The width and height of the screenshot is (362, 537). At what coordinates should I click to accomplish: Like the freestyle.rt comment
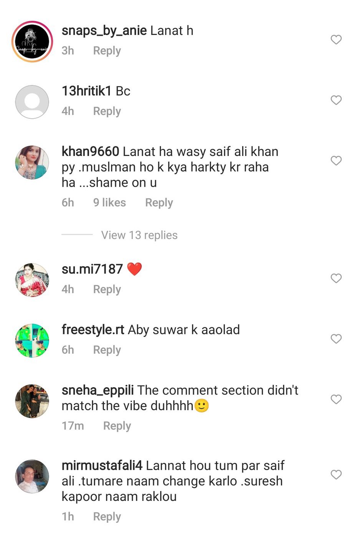tap(336, 339)
